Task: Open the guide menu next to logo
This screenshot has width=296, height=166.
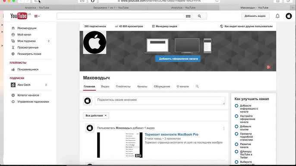Action: (x=37, y=16)
